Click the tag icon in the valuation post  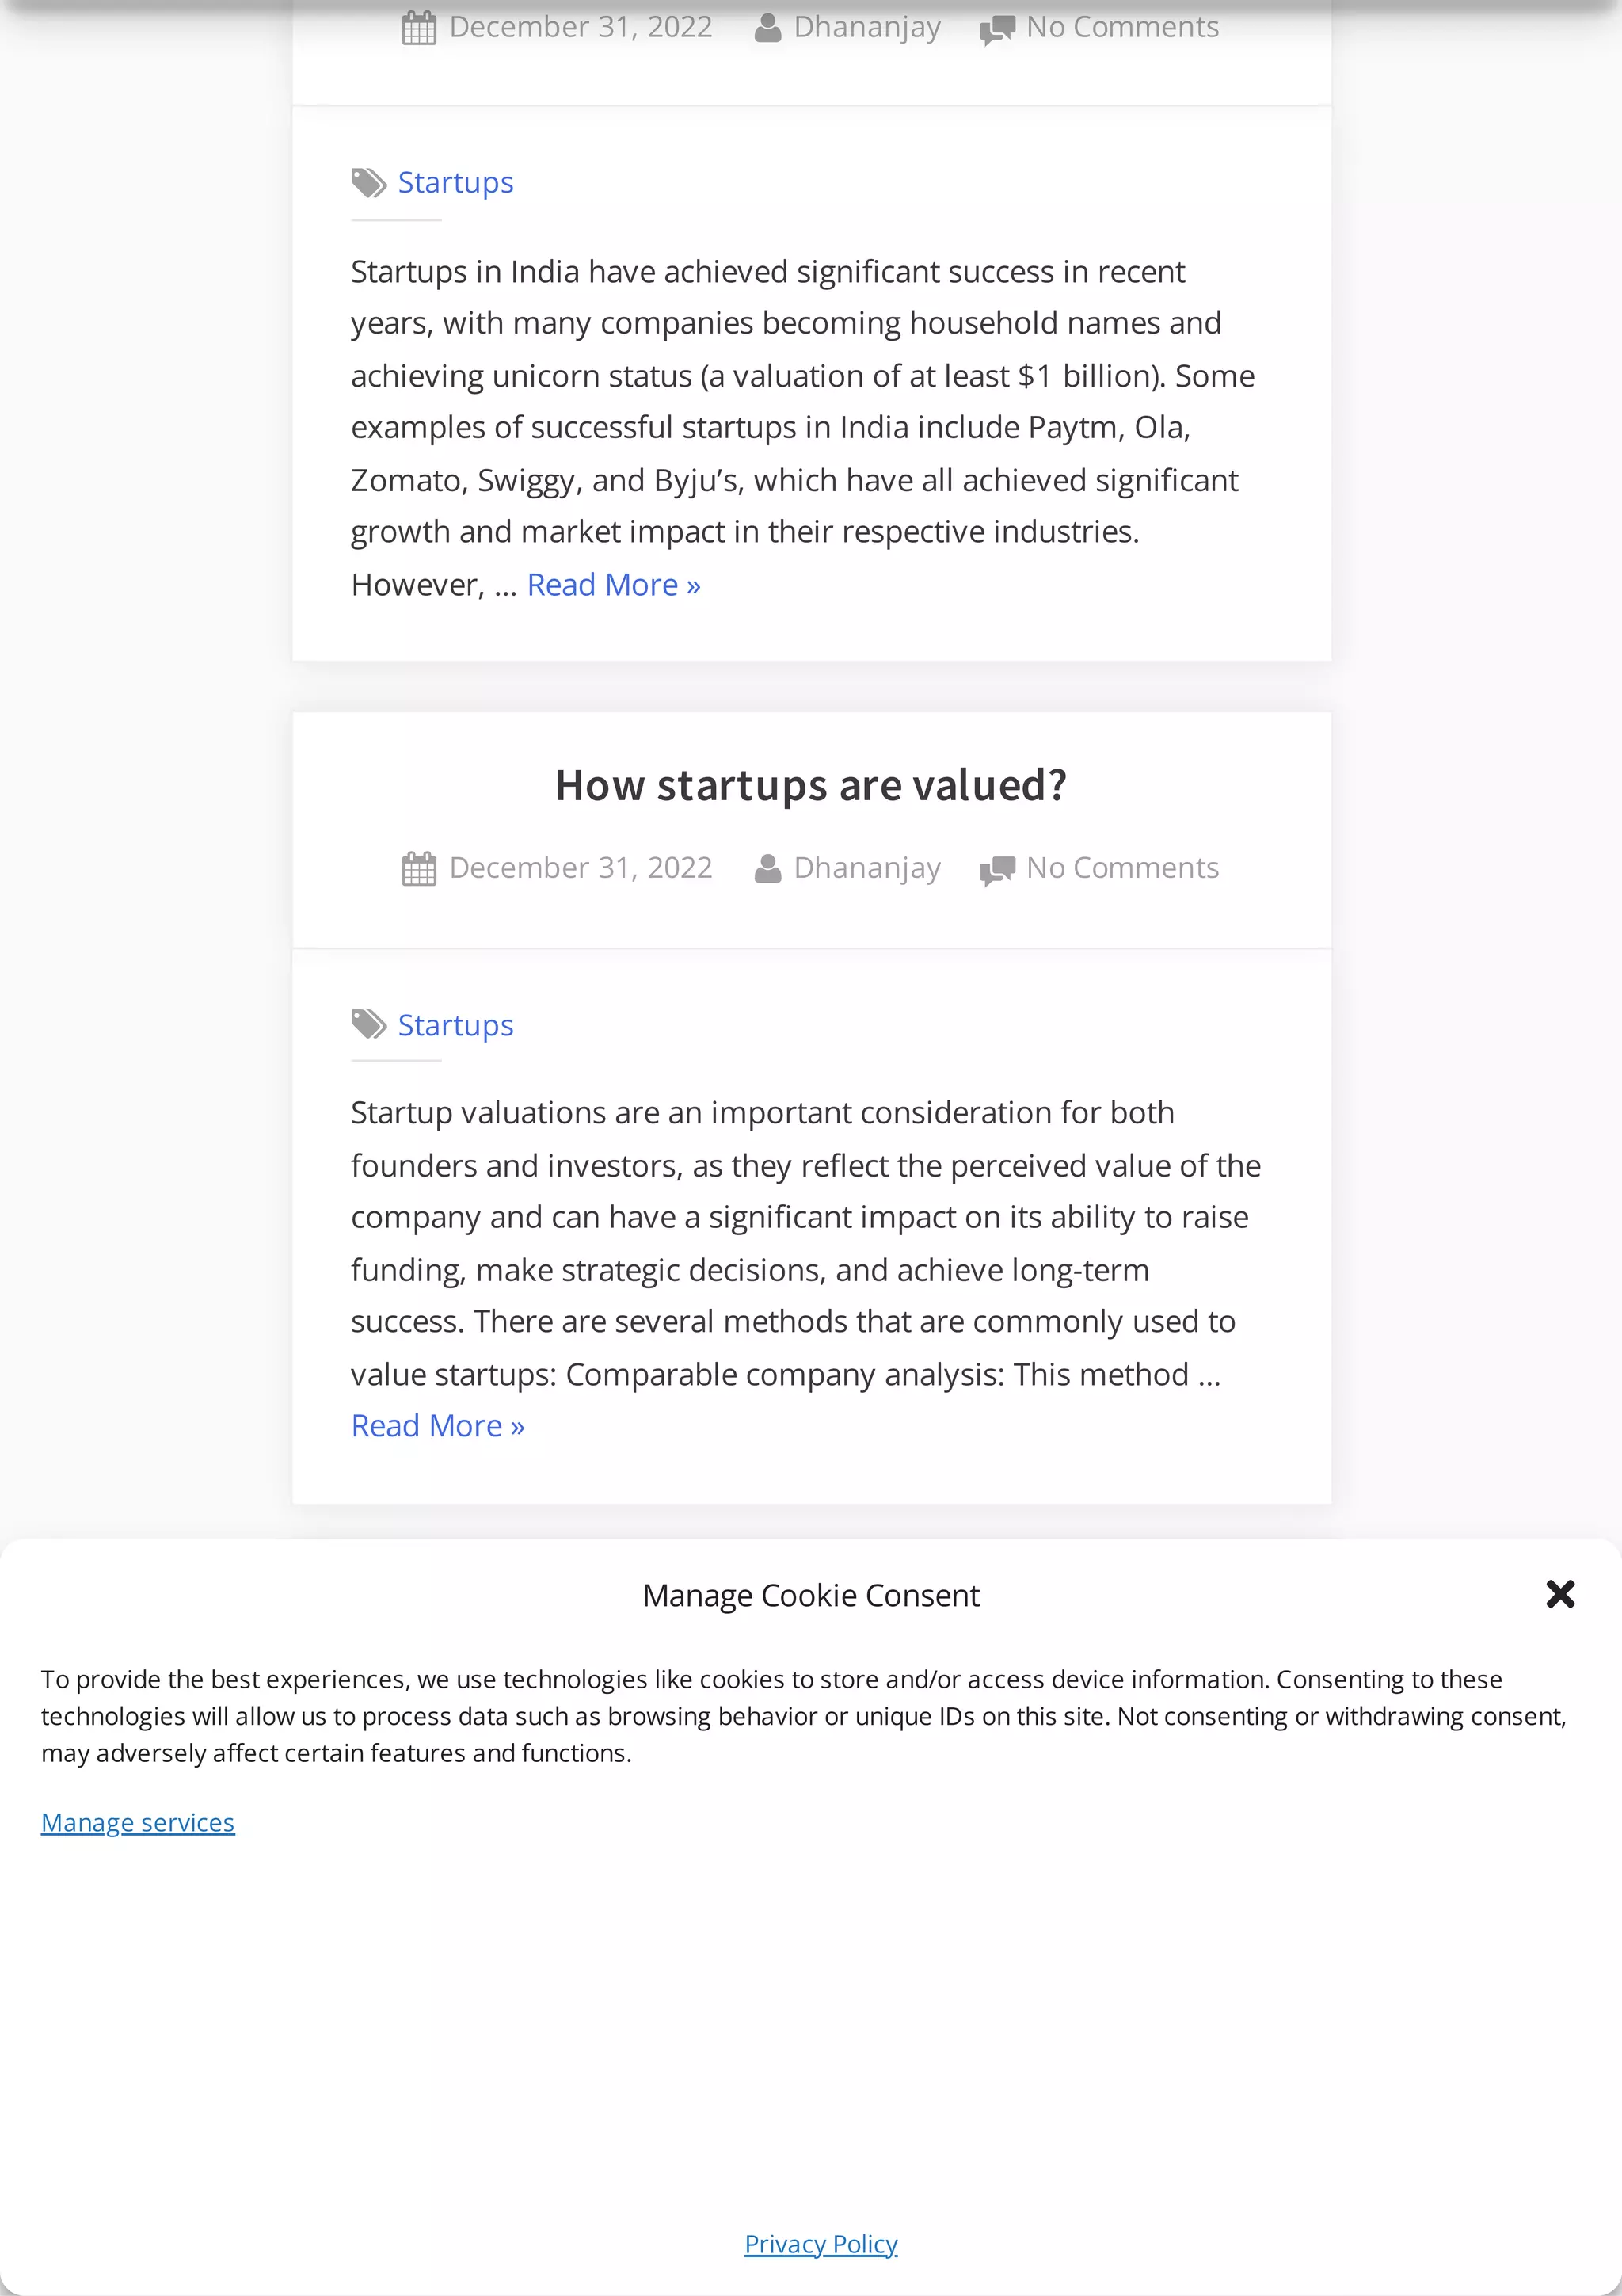click(x=369, y=1025)
